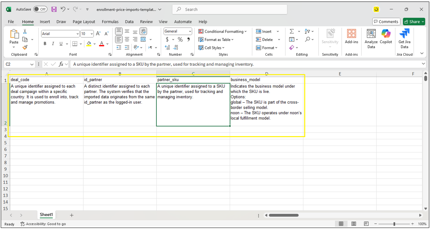
Task: Expand the font name dropdown
Action: [x=77, y=34]
